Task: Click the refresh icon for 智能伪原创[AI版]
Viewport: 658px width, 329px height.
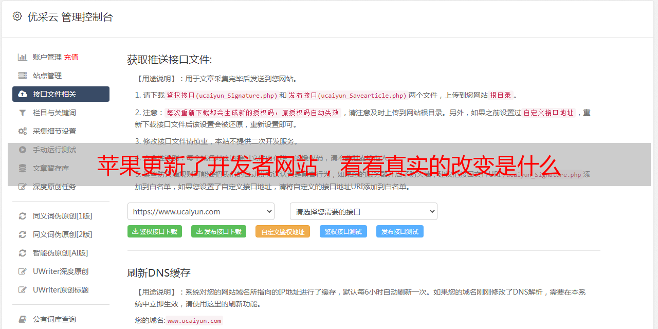Action: click(23, 253)
